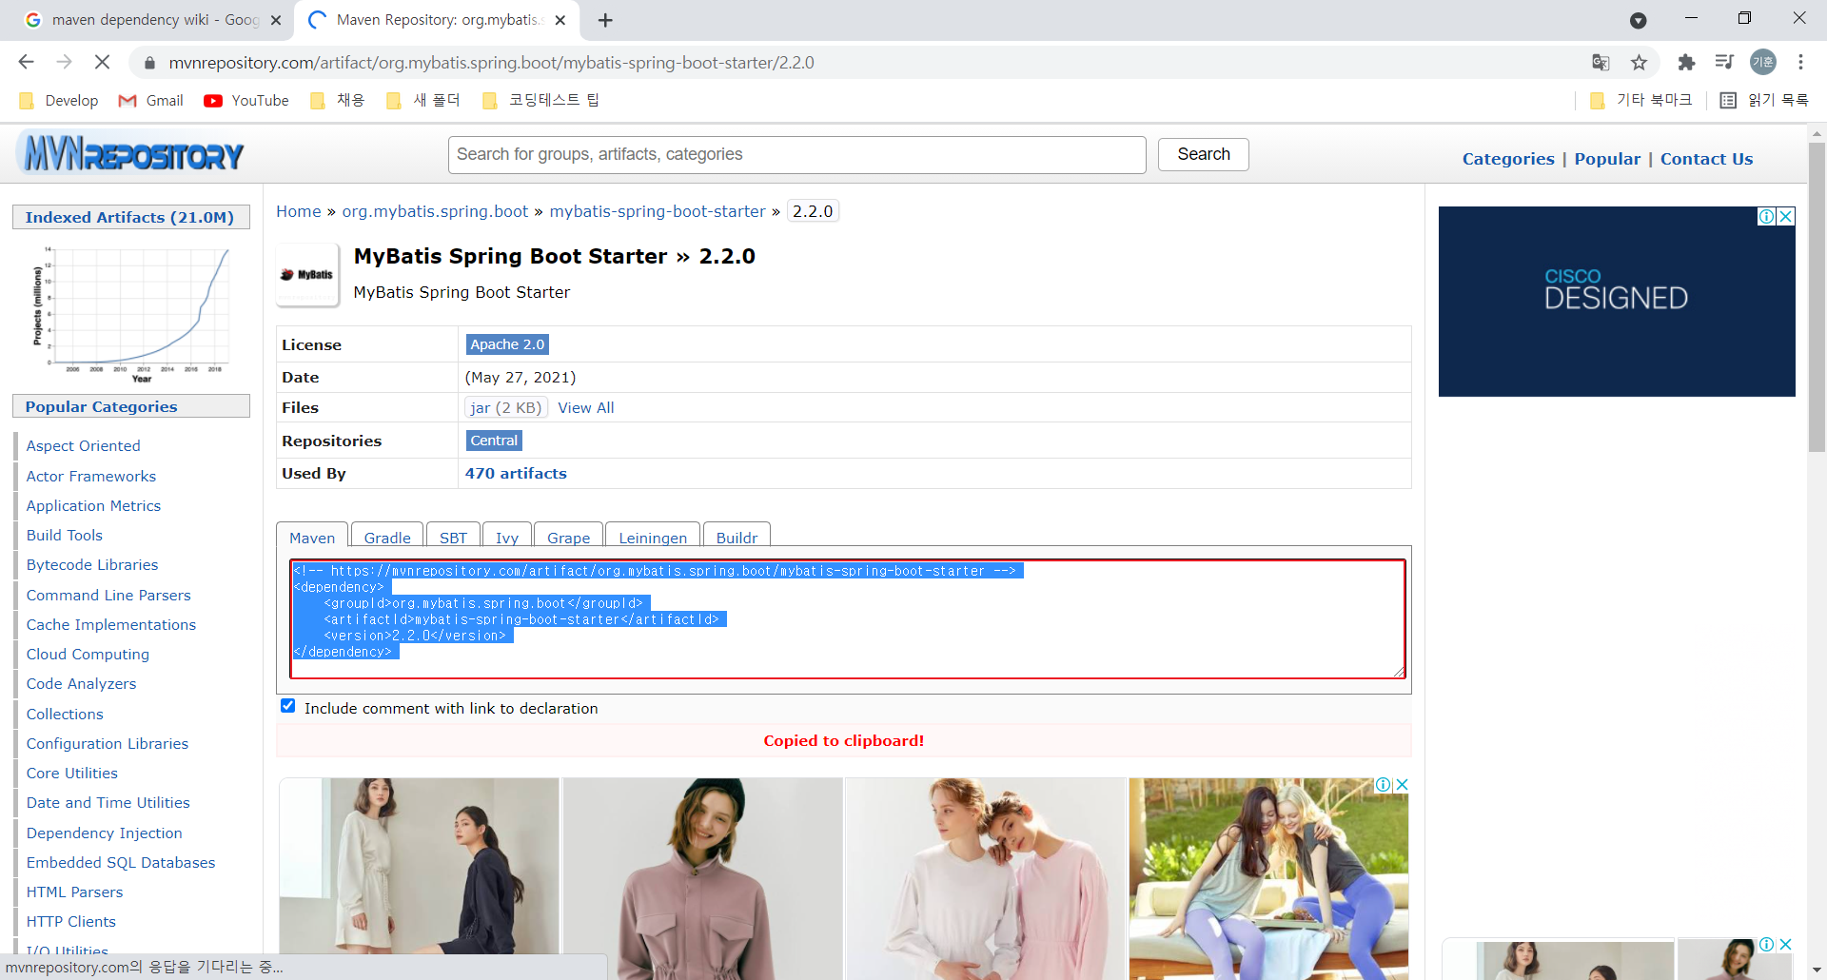Switch to the Leiningen tab
The height and width of the screenshot is (980, 1827).
point(653,537)
